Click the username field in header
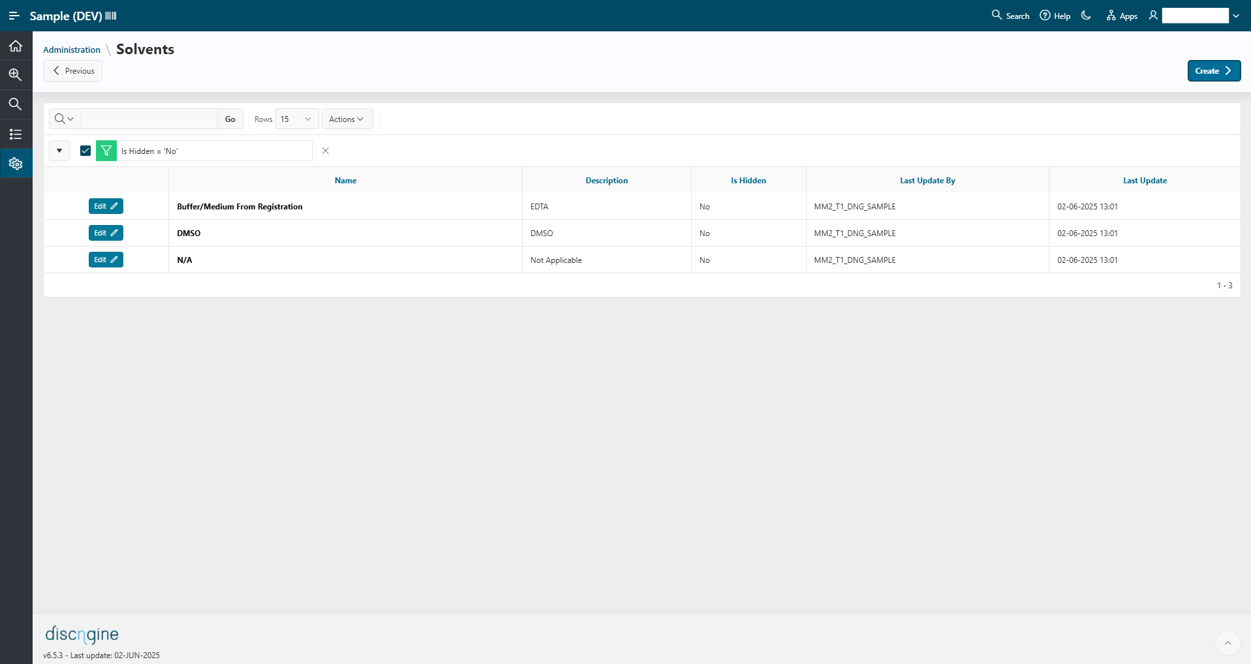Viewport: 1251px width, 664px height. 1195,16
